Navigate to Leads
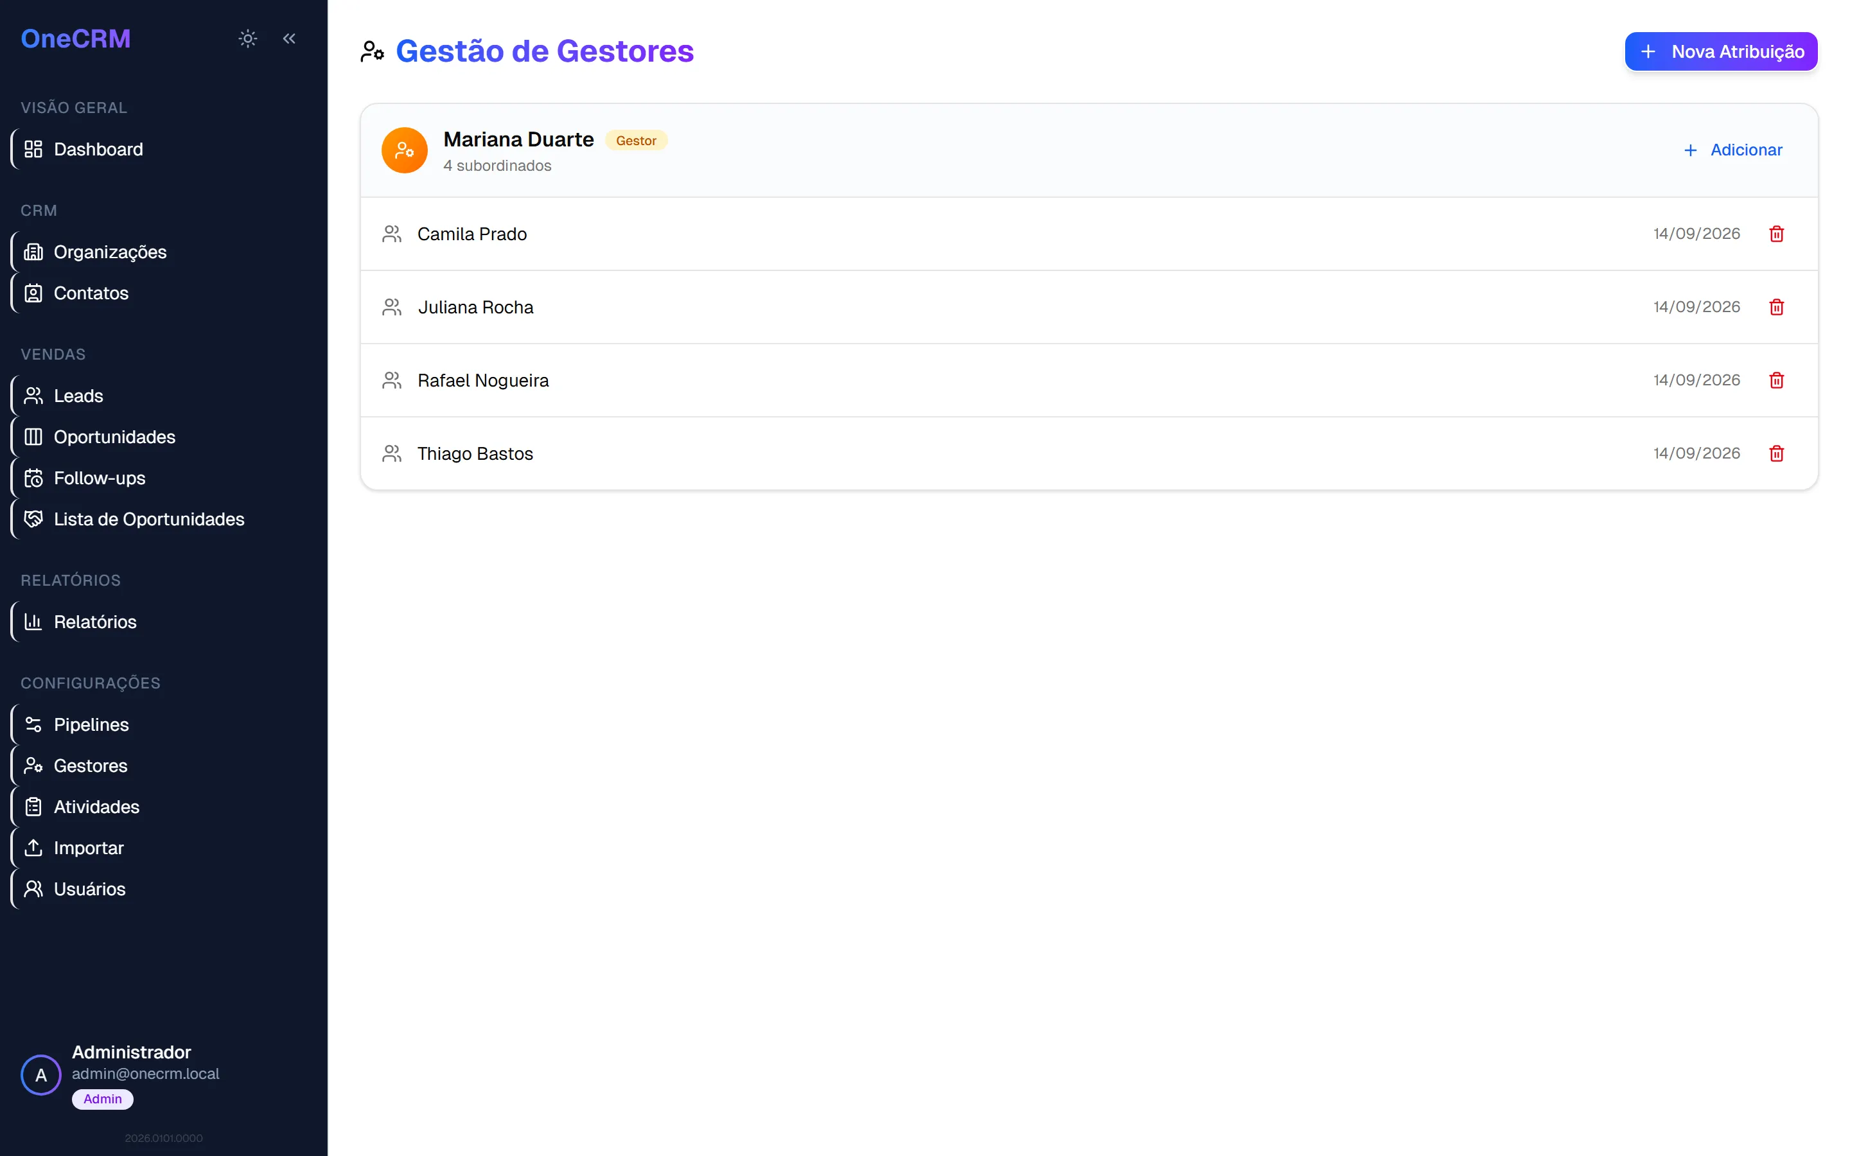Viewport: 1850px width, 1156px height. [x=164, y=395]
